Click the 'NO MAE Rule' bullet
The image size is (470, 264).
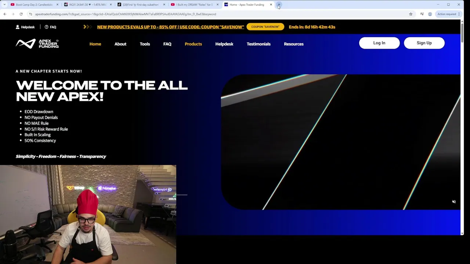36,123
